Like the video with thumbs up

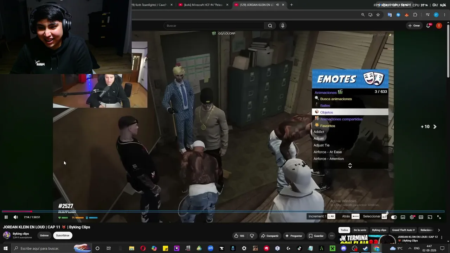pos(240,236)
